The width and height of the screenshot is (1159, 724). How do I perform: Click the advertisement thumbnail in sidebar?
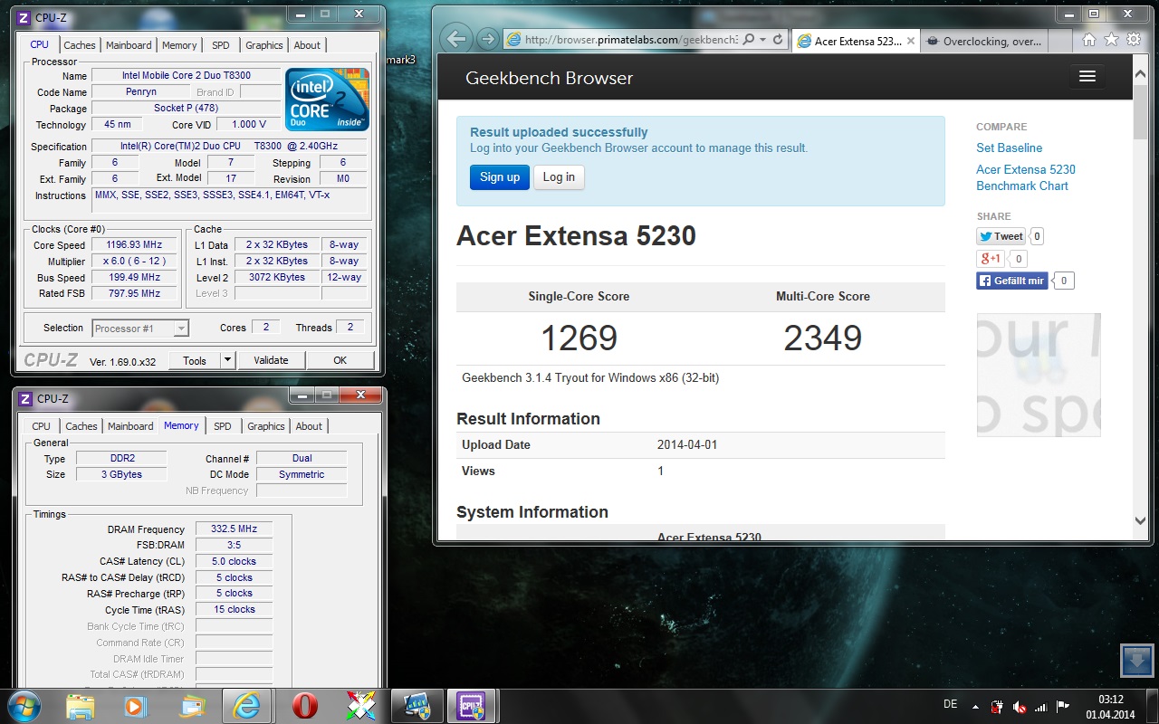[1039, 376]
